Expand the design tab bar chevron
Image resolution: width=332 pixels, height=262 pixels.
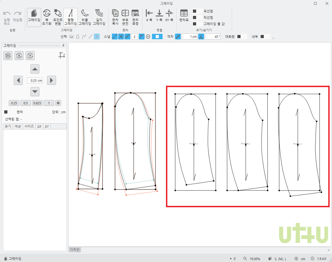point(328,250)
